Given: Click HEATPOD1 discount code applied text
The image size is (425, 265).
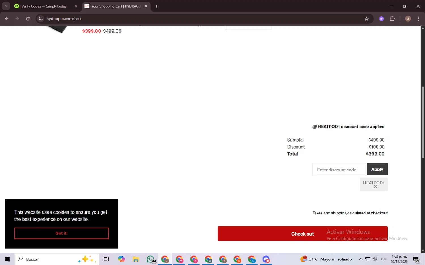Looking at the screenshot, I should 351,127.
